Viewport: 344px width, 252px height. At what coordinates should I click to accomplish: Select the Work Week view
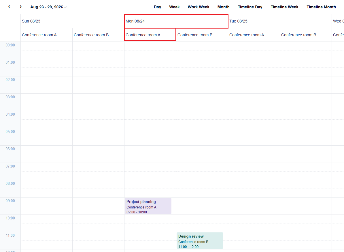click(x=199, y=7)
